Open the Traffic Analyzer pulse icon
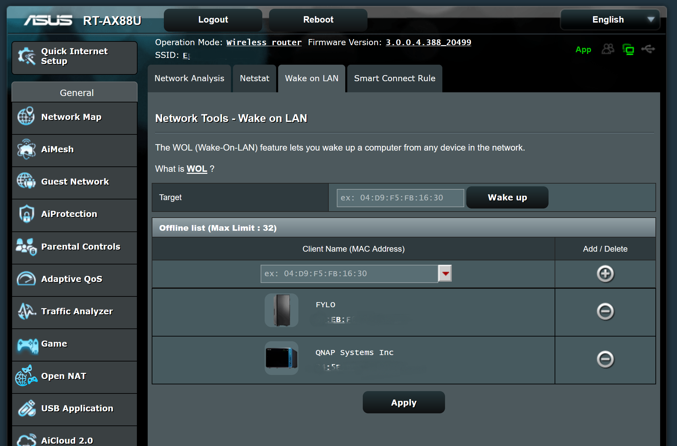This screenshot has width=677, height=446. click(x=26, y=311)
